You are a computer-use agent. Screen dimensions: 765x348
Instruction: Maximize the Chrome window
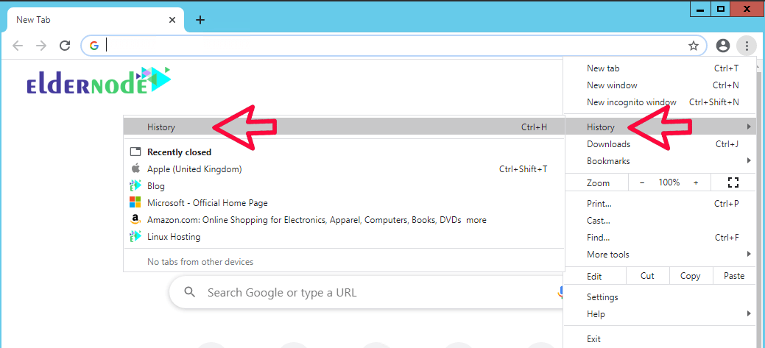721,9
